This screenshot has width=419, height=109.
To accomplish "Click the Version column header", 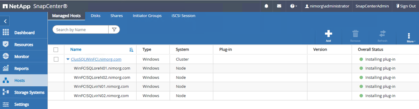I will point(320,49).
